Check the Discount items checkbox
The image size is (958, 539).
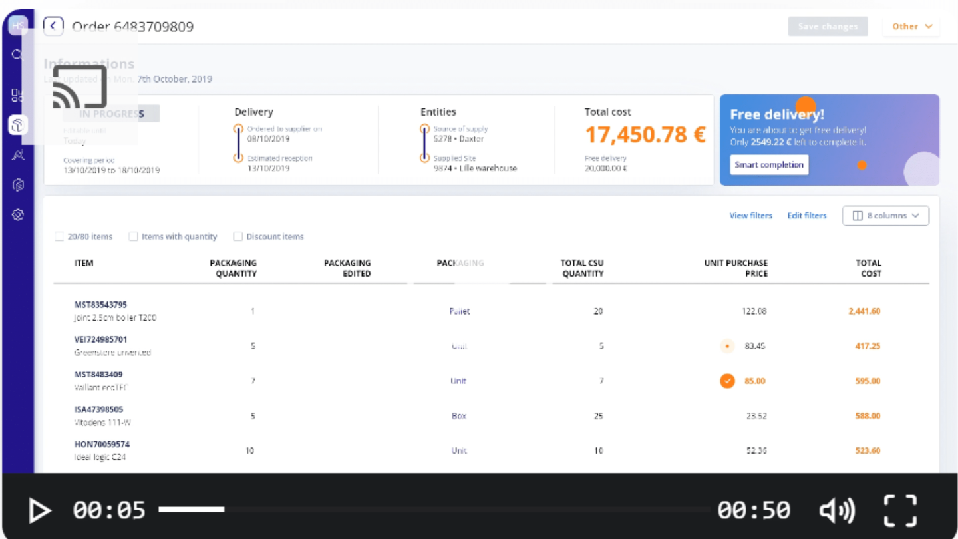click(x=238, y=236)
